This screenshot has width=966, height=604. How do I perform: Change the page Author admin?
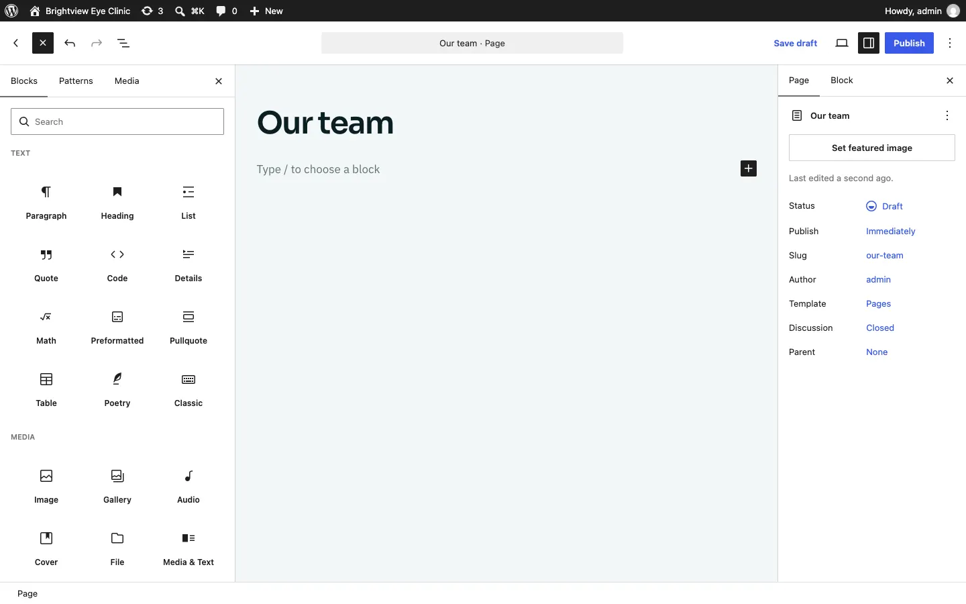tap(879, 280)
